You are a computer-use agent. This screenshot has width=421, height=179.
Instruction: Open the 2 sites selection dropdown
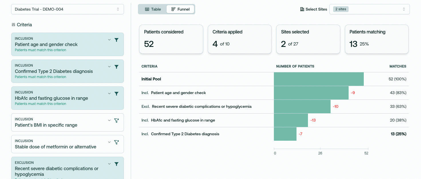[x=369, y=9]
